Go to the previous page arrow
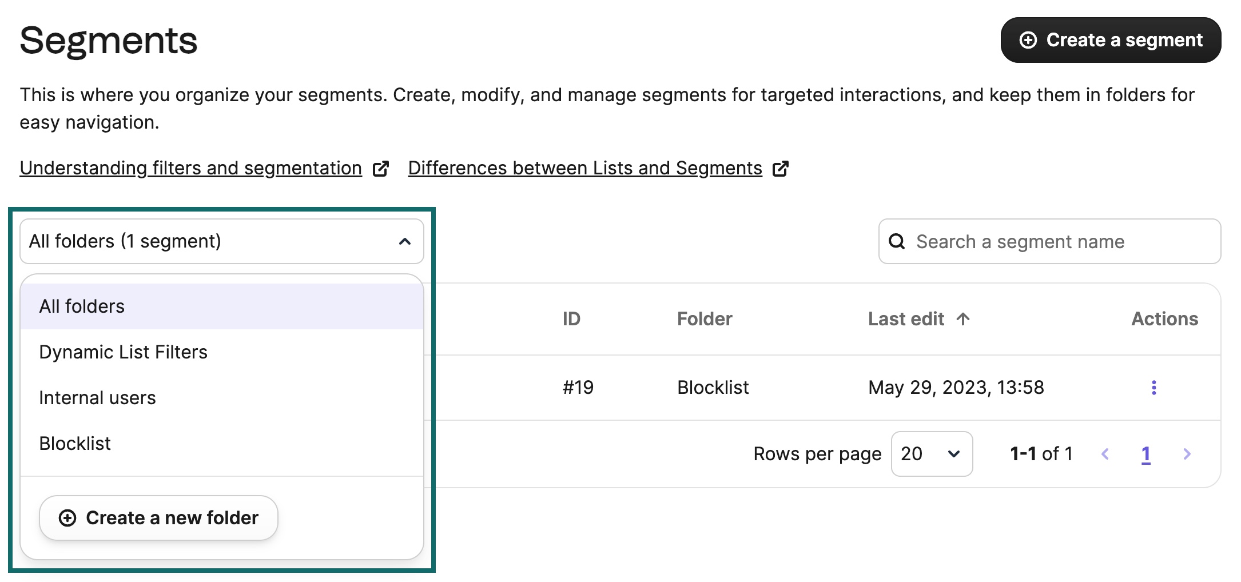1241x582 pixels. pyautogui.click(x=1105, y=454)
